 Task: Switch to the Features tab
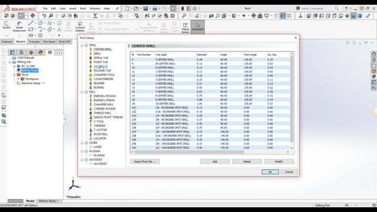pyautogui.click(x=7, y=42)
